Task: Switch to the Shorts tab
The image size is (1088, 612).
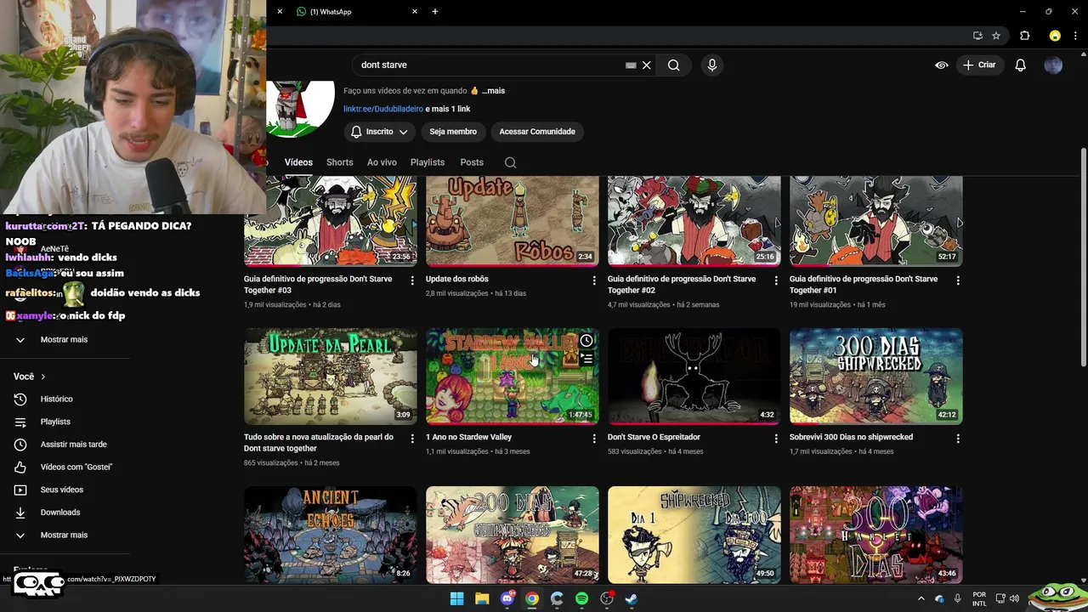Action: (339, 162)
